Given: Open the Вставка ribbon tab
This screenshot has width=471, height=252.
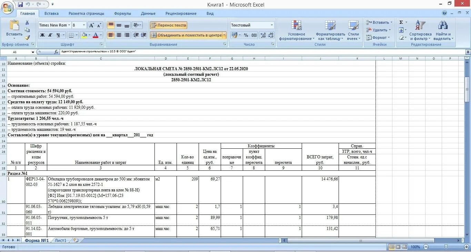Looking at the screenshot, I should pos(51,13).
